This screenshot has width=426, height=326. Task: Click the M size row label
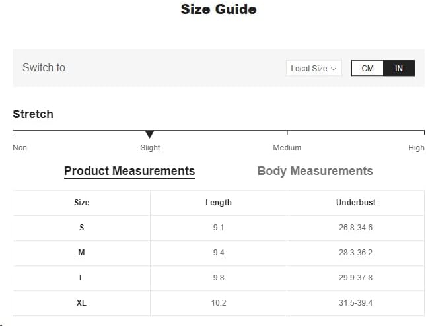[81, 253]
